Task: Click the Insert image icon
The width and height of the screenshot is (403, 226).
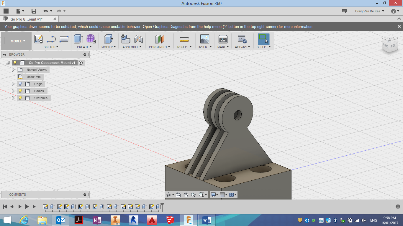Action: click(204, 39)
